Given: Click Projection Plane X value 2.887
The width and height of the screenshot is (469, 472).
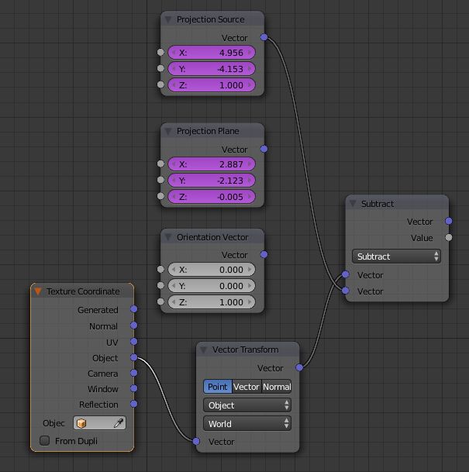Looking at the screenshot, I should tap(212, 164).
